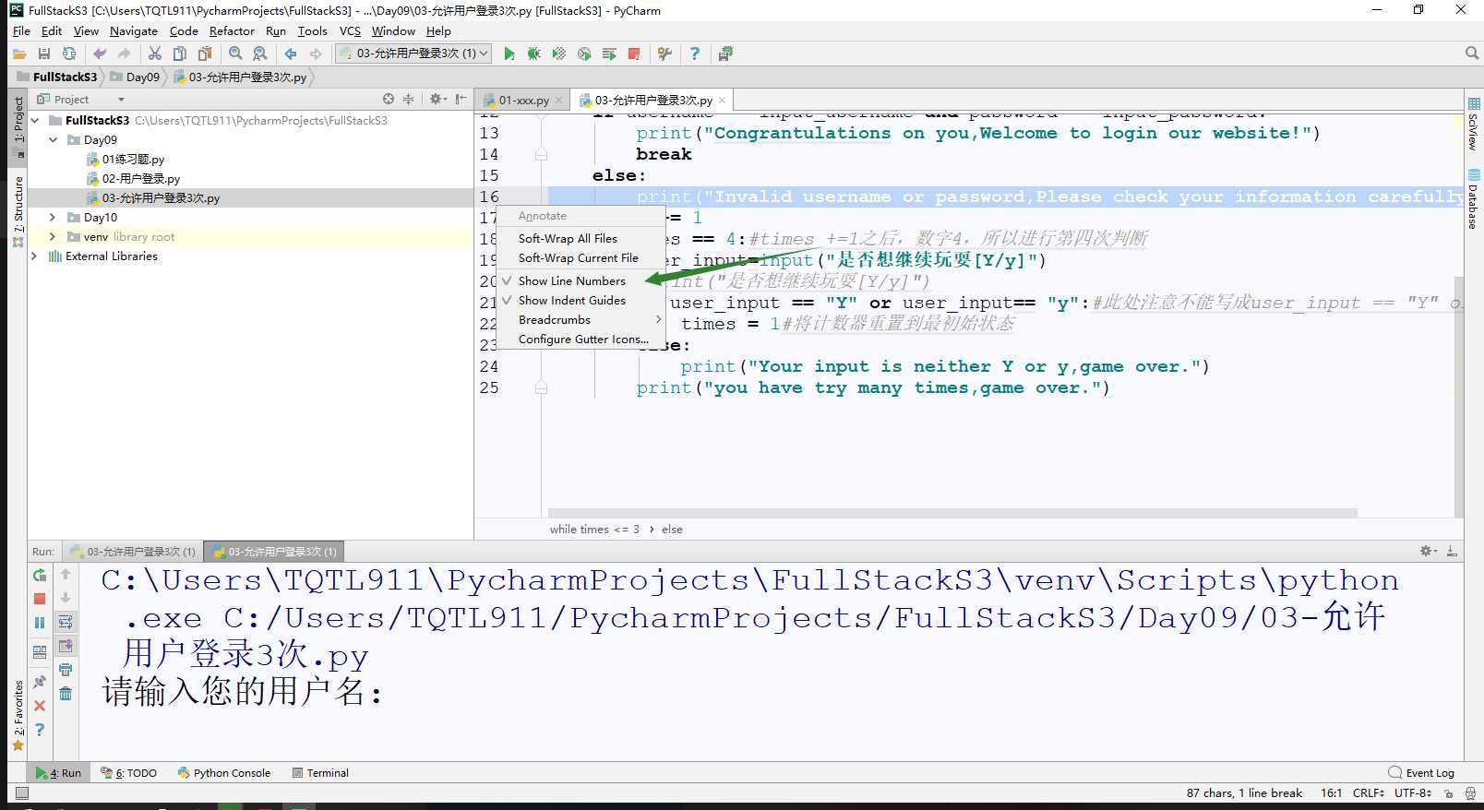
Task: Open Project panel gear settings
Action: [437, 99]
